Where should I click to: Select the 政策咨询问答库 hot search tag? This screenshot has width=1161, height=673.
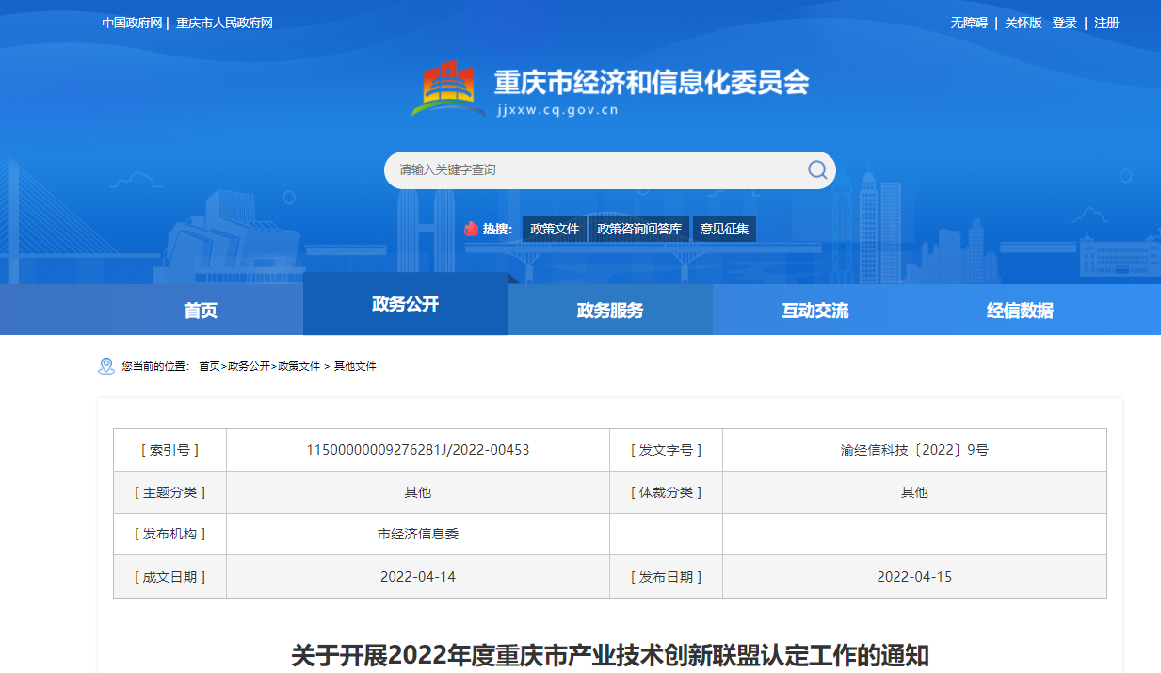pos(639,229)
